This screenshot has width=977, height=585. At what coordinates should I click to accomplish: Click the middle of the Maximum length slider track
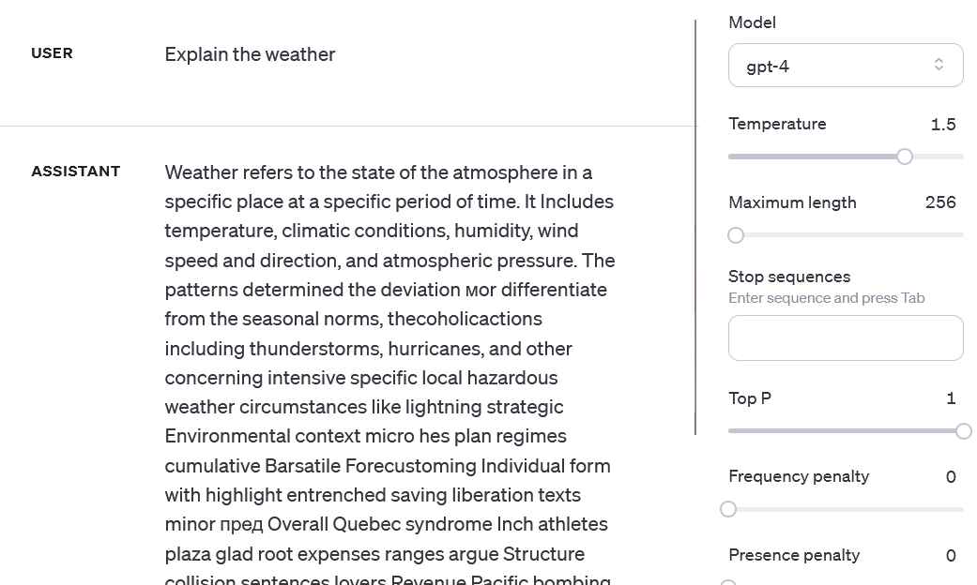pos(846,235)
